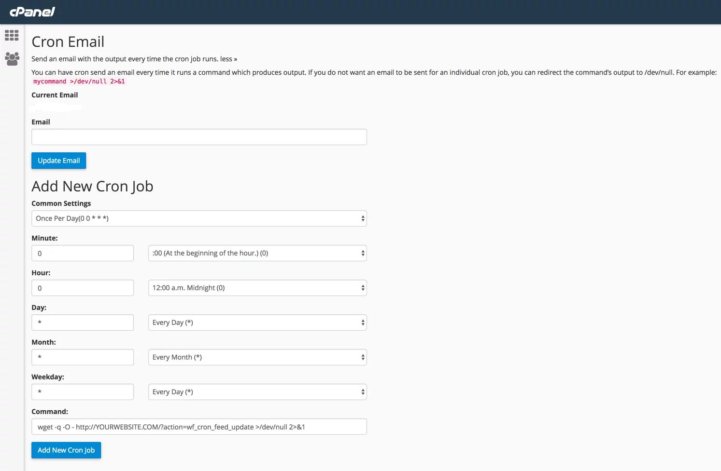Click the Month asterisk input field
The image size is (721, 471).
pos(82,357)
